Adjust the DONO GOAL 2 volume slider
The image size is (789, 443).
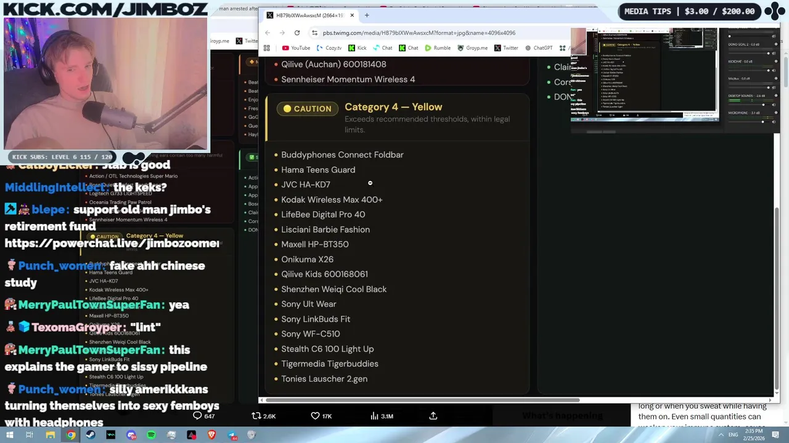pos(749,54)
